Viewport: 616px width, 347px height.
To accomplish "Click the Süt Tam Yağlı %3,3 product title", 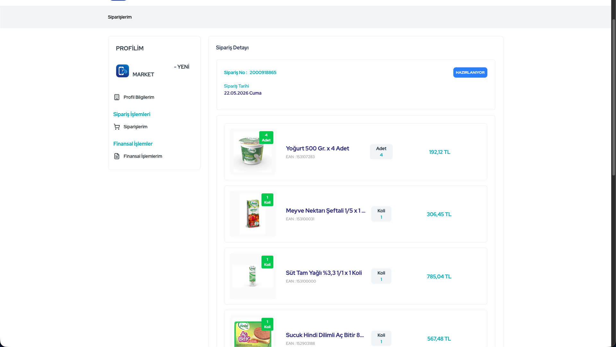I will (324, 273).
